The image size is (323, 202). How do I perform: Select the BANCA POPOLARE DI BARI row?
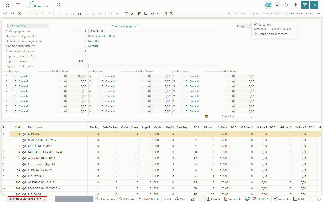tap(161, 152)
